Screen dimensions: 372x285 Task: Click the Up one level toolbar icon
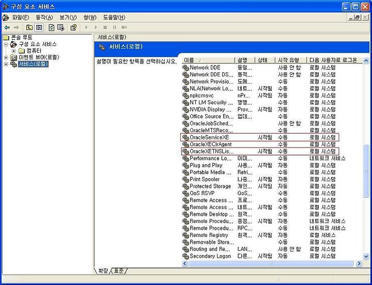coord(29,27)
